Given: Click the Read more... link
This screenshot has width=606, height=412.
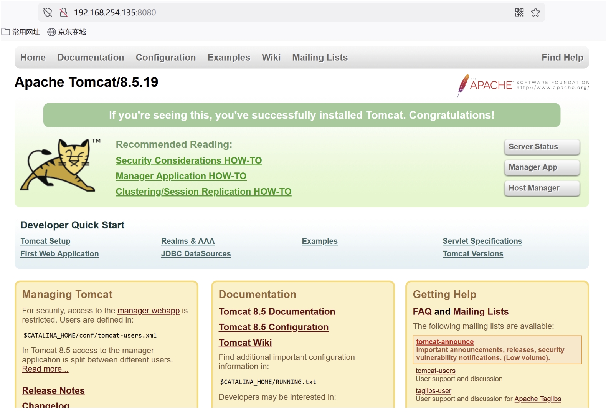Looking at the screenshot, I should coord(45,369).
